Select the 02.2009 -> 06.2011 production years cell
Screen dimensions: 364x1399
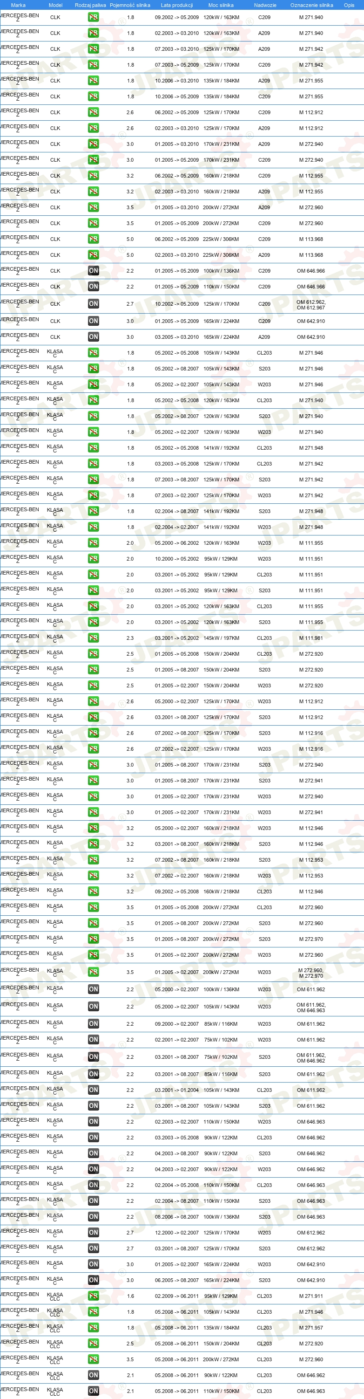click(177, 1296)
